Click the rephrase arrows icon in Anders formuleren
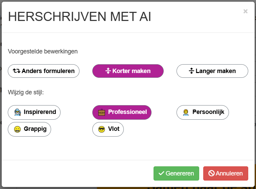This screenshot has width=256, height=189. coord(17,71)
